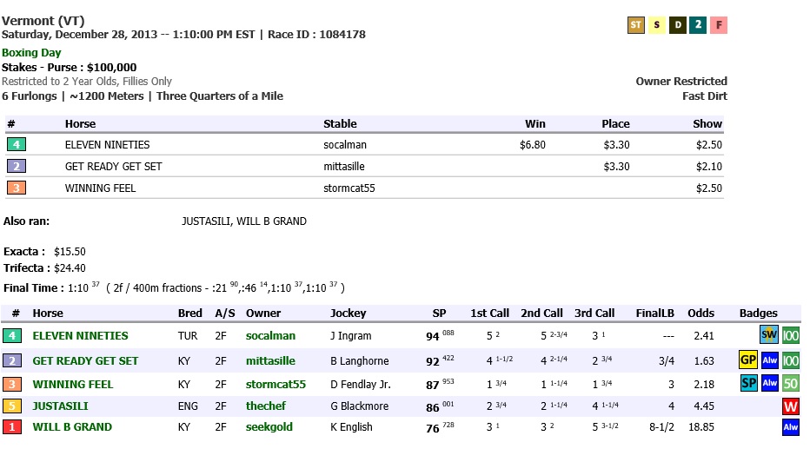Click the 100 badge for Get Ready Get Set
The width and height of the screenshot is (810, 462).
pyautogui.click(x=790, y=360)
